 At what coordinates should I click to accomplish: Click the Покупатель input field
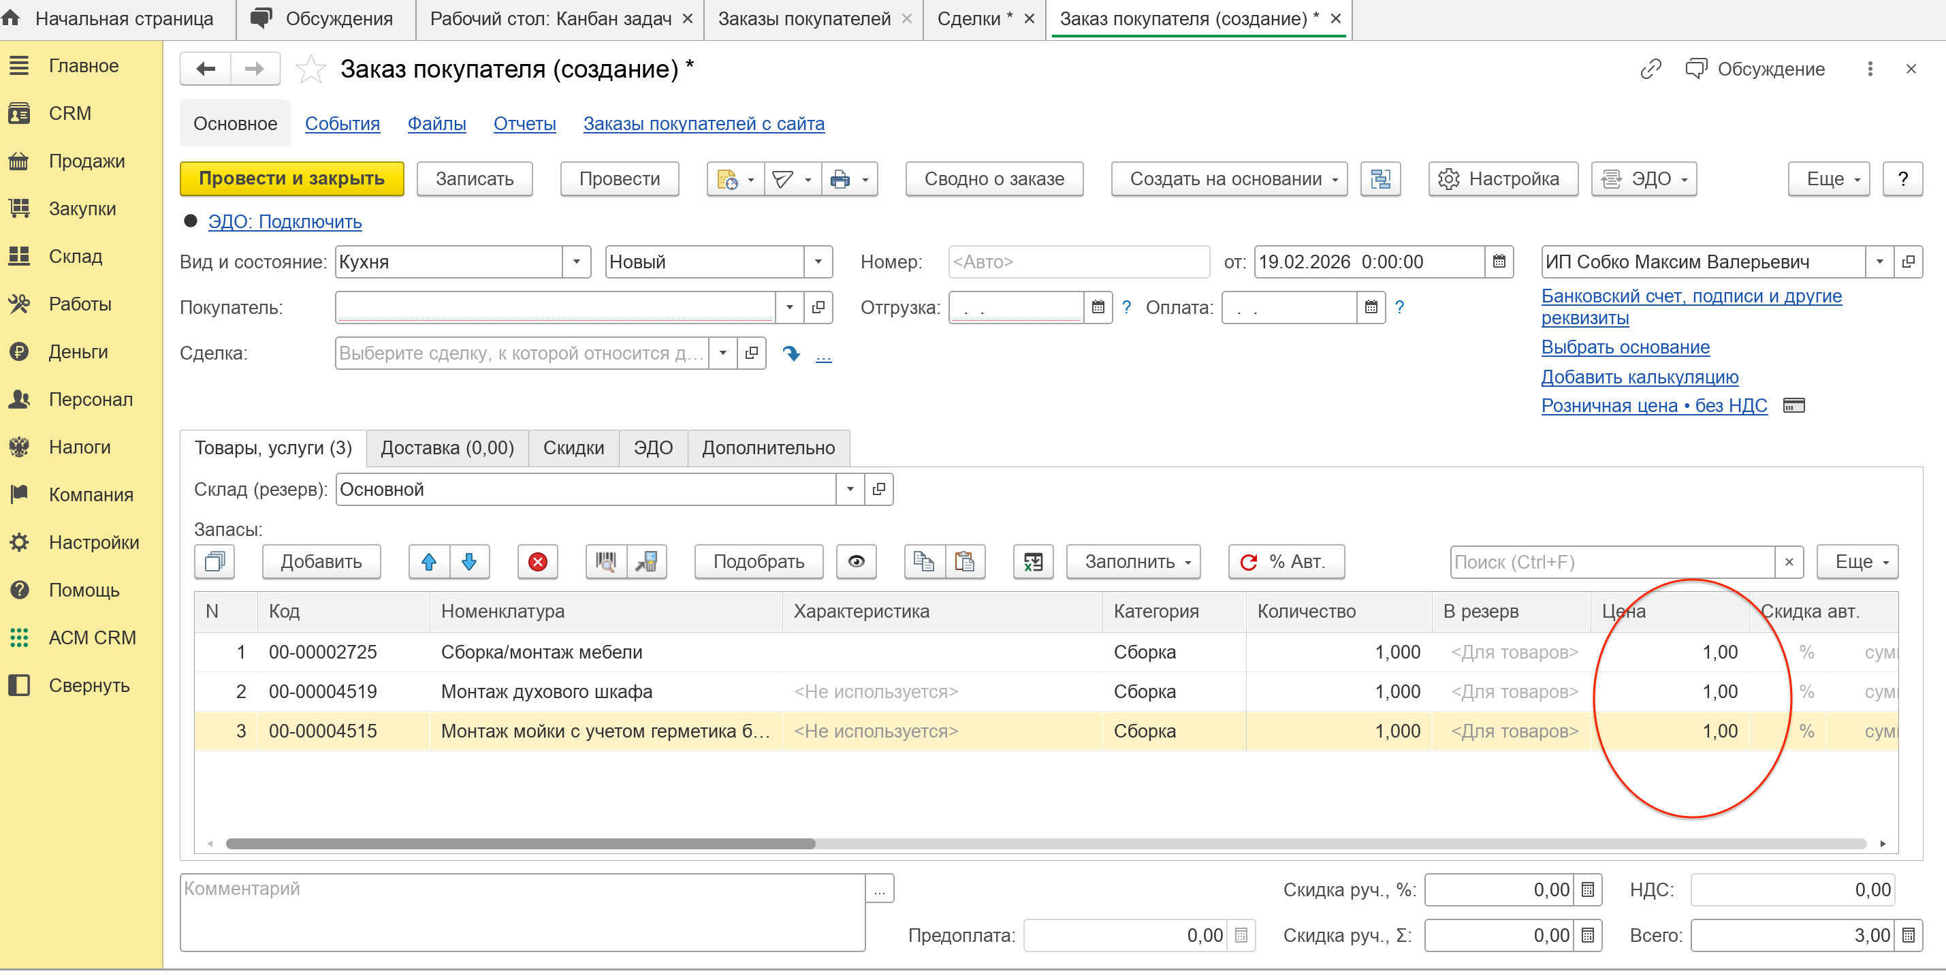(555, 308)
